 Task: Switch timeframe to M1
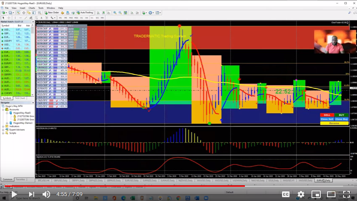click(60, 18)
